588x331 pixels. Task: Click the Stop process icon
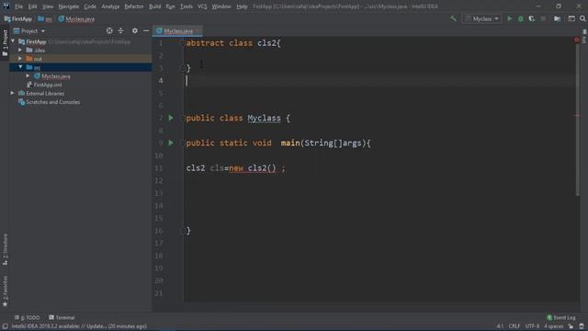[x=543, y=18]
